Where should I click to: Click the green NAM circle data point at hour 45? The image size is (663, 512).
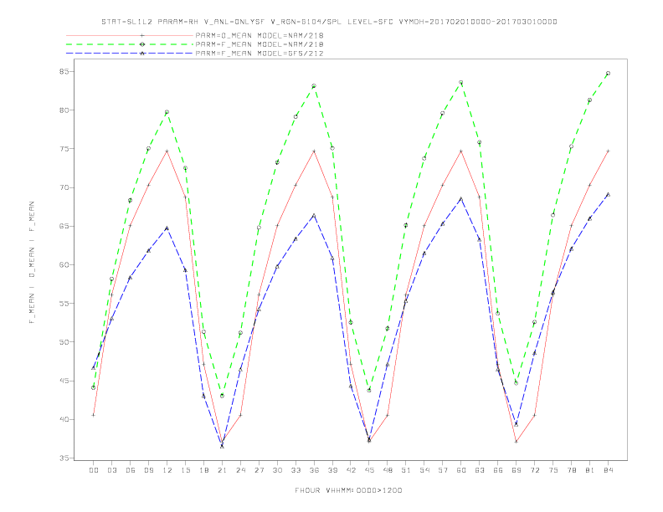[369, 391]
